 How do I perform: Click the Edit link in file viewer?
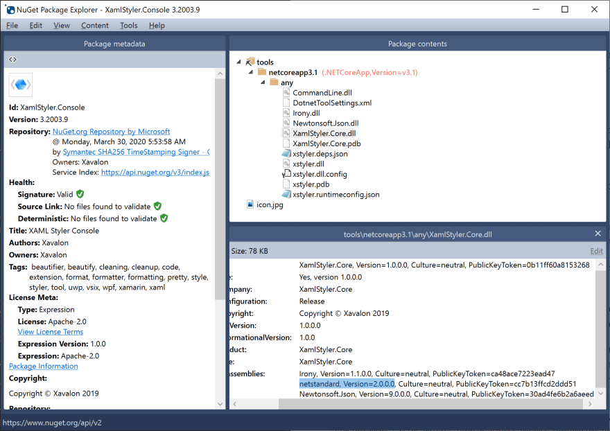point(596,251)
